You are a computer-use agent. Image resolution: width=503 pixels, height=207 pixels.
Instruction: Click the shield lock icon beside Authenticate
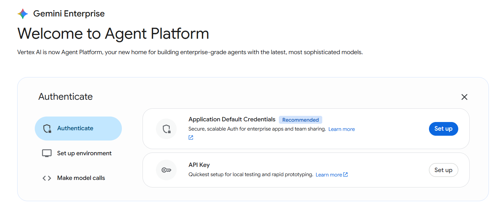47,129
